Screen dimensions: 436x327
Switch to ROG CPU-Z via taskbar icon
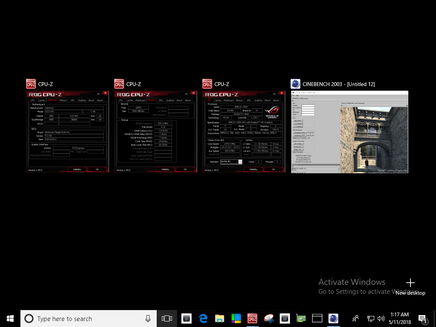(x=252, y=318)
